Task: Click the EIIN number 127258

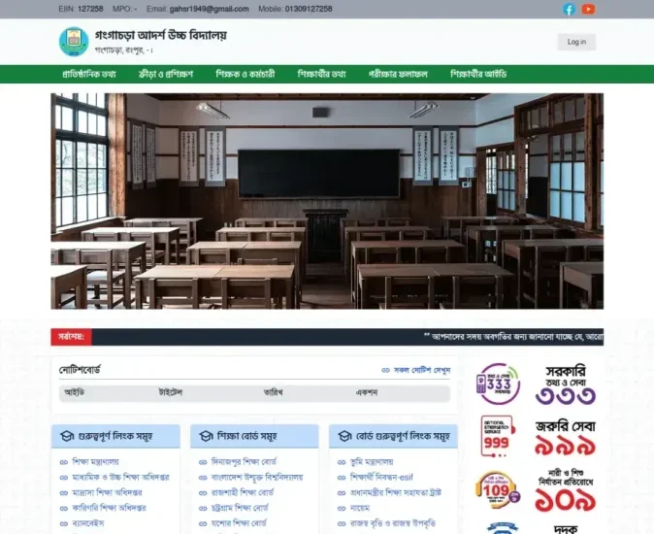Action: coord(90,9)
